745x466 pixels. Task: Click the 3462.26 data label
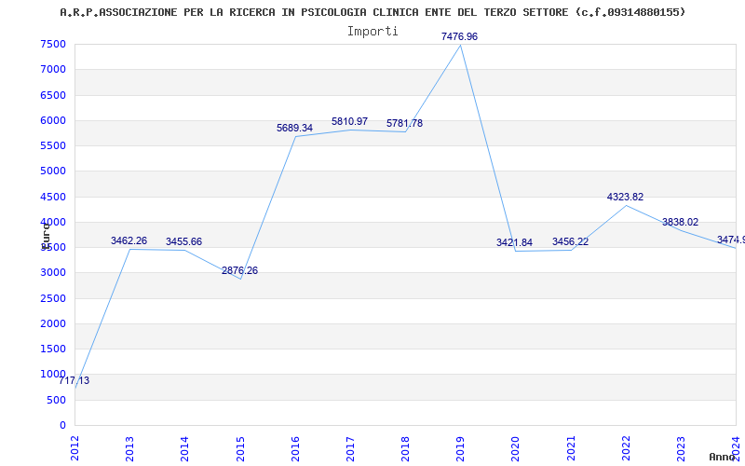click(x=129, y=240)
